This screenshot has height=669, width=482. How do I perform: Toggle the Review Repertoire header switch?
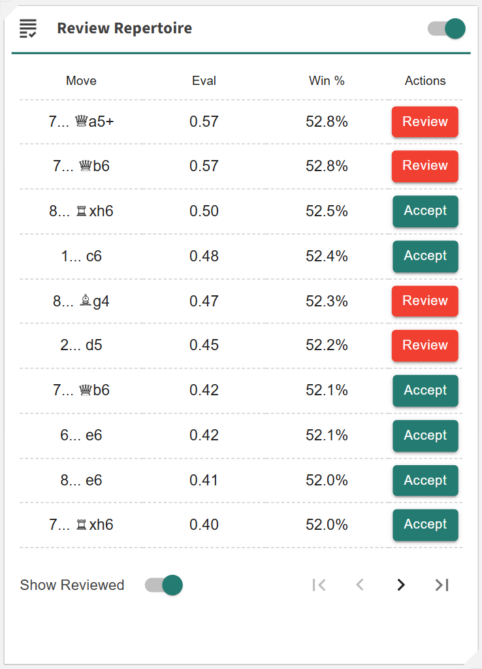coord(447,29)
